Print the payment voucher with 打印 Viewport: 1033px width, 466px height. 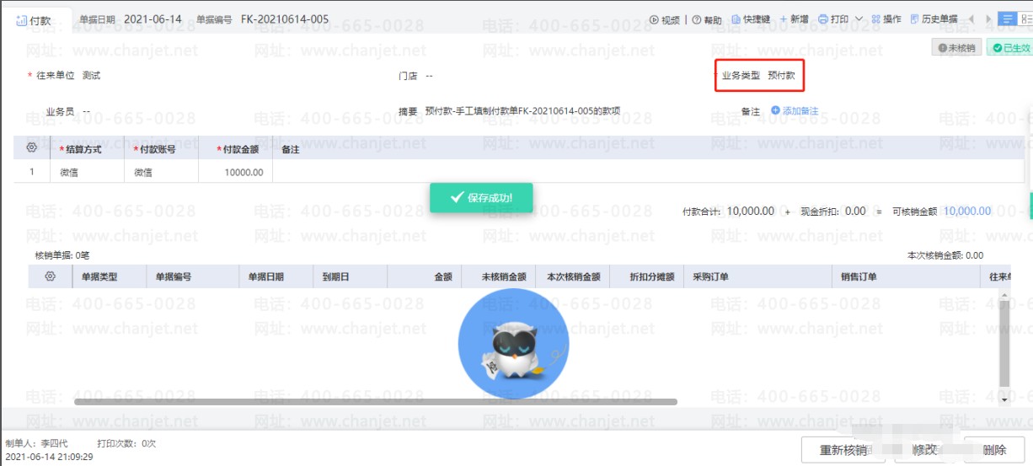(833, 19)
